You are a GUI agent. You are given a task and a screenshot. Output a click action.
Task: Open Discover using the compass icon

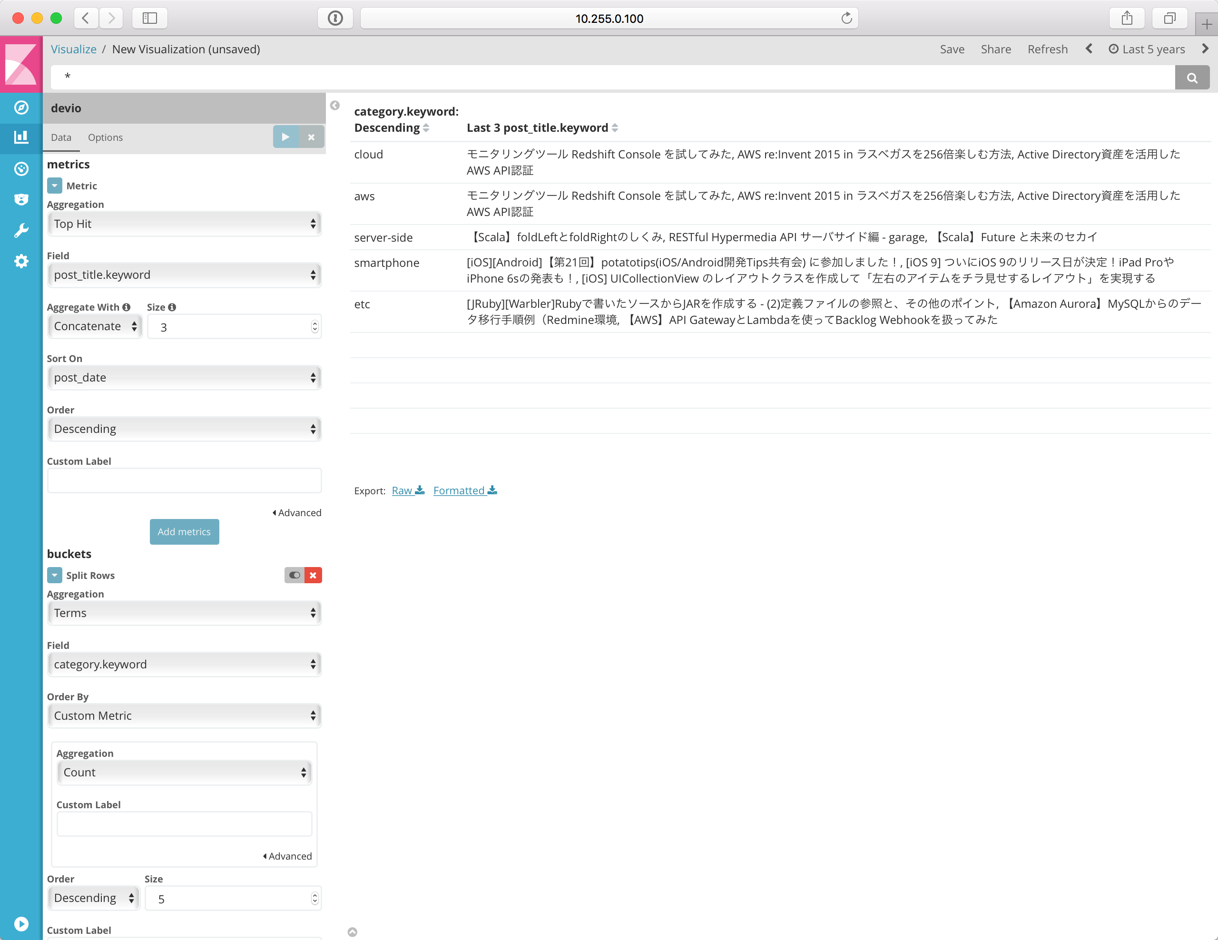[21, 108]
